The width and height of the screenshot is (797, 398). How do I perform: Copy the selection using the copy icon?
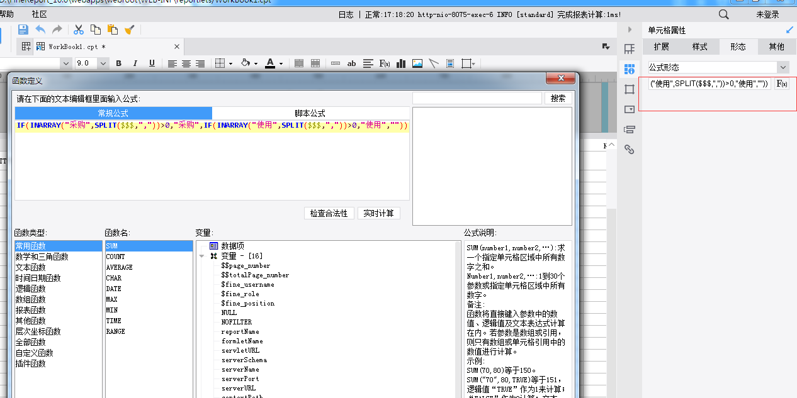pos(96,30)
